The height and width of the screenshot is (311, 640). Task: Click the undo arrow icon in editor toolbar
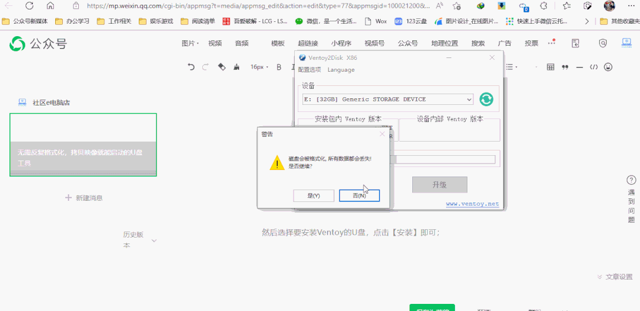point(191,67)
